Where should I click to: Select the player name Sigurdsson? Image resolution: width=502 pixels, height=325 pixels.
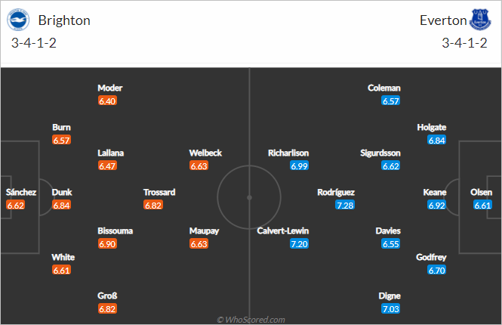[380, 153]
